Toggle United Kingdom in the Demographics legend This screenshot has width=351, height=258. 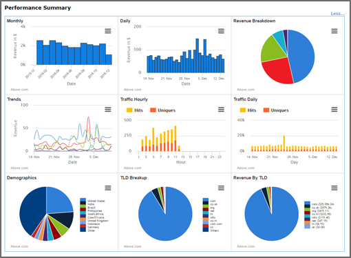94,221
